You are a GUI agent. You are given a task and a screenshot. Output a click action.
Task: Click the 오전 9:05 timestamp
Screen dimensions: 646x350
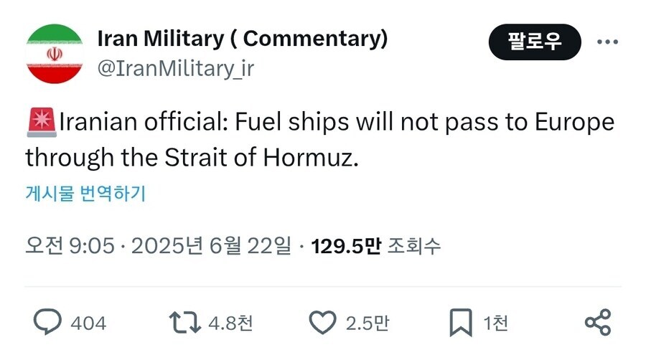[x=70, y=246]
